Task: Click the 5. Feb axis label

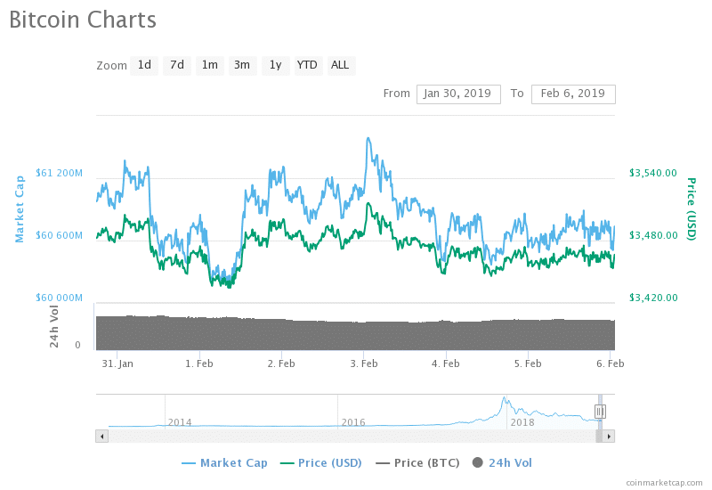Action: click(x=528, y=363)
